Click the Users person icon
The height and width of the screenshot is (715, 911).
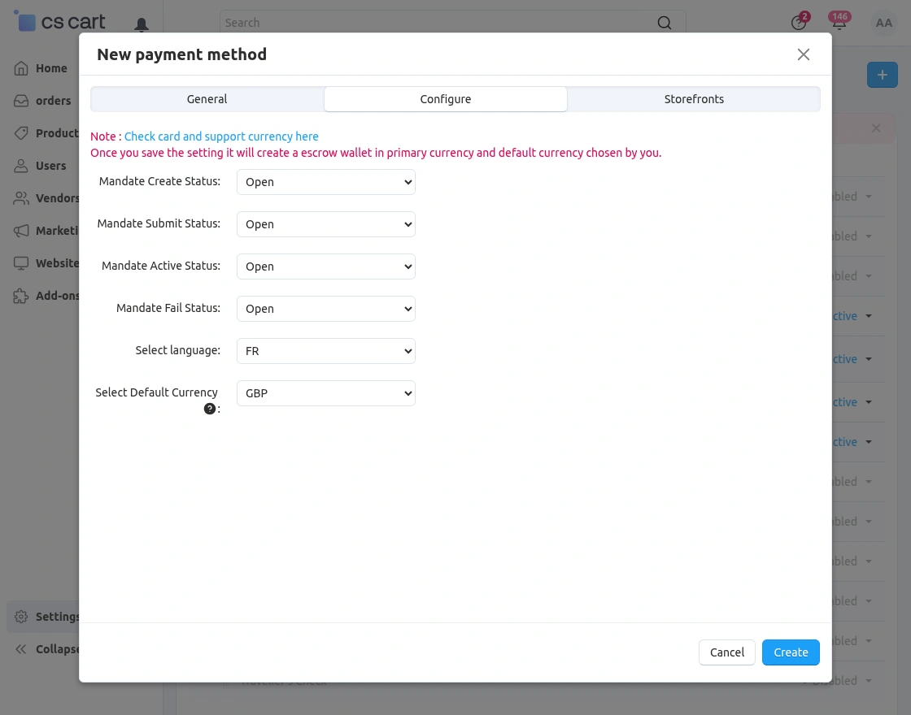(x=21, y=166)
